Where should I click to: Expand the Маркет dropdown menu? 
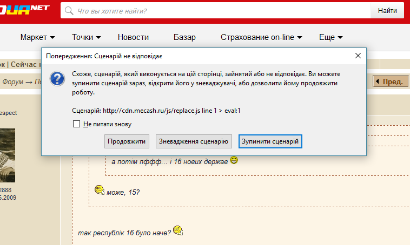click(x=38, y=37)
